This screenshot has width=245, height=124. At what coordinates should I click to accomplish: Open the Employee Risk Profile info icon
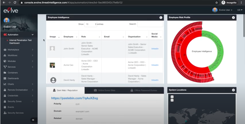click(x=233, y=18)
